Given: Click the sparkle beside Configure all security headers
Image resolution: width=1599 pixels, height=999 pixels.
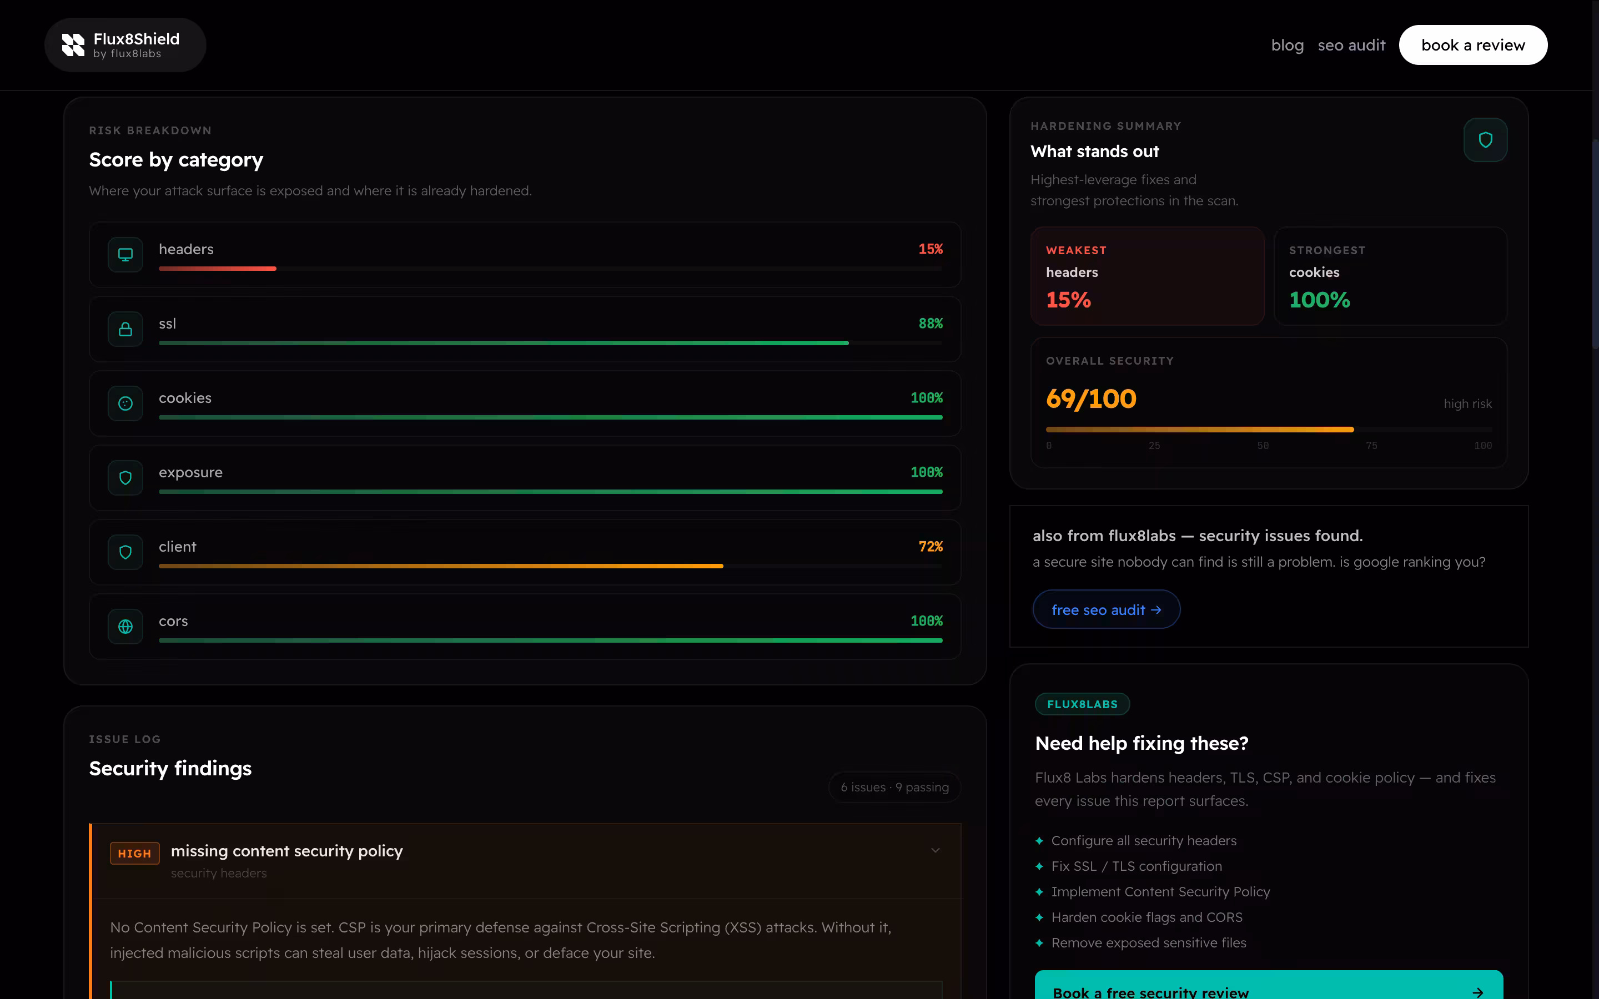Looking at the screenshot, I should click(1039, 840).
